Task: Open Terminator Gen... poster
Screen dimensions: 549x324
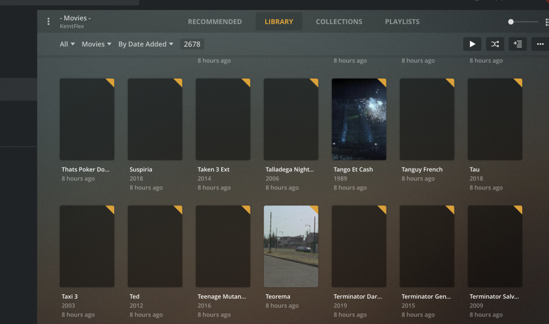Action: pos(427,246)
